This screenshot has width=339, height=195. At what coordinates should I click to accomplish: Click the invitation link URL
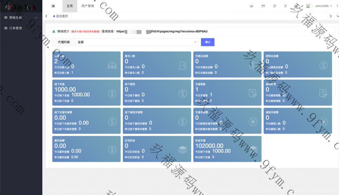click(x=162, y=31)
